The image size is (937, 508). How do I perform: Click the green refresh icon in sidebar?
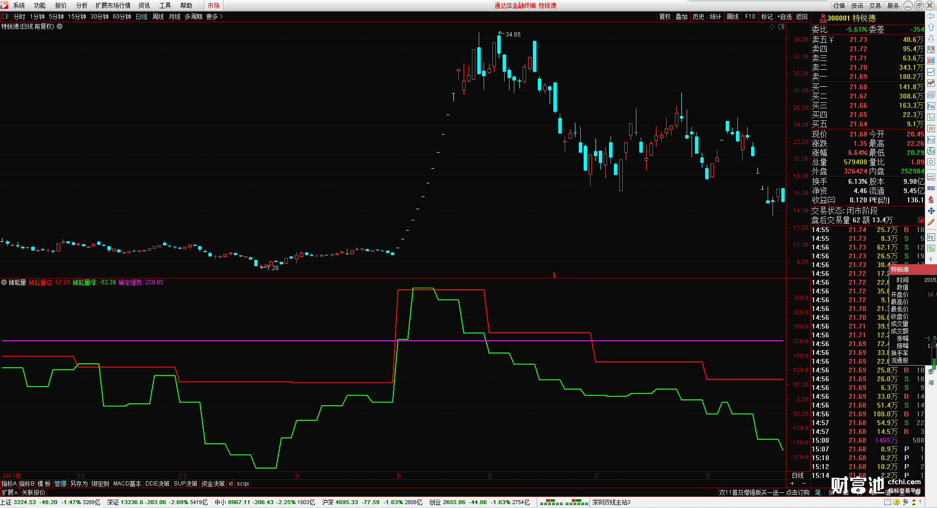[931, 249]
